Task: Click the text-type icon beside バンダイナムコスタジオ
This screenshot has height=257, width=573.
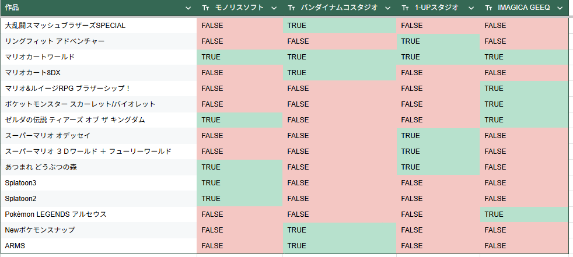Action: 291,8
